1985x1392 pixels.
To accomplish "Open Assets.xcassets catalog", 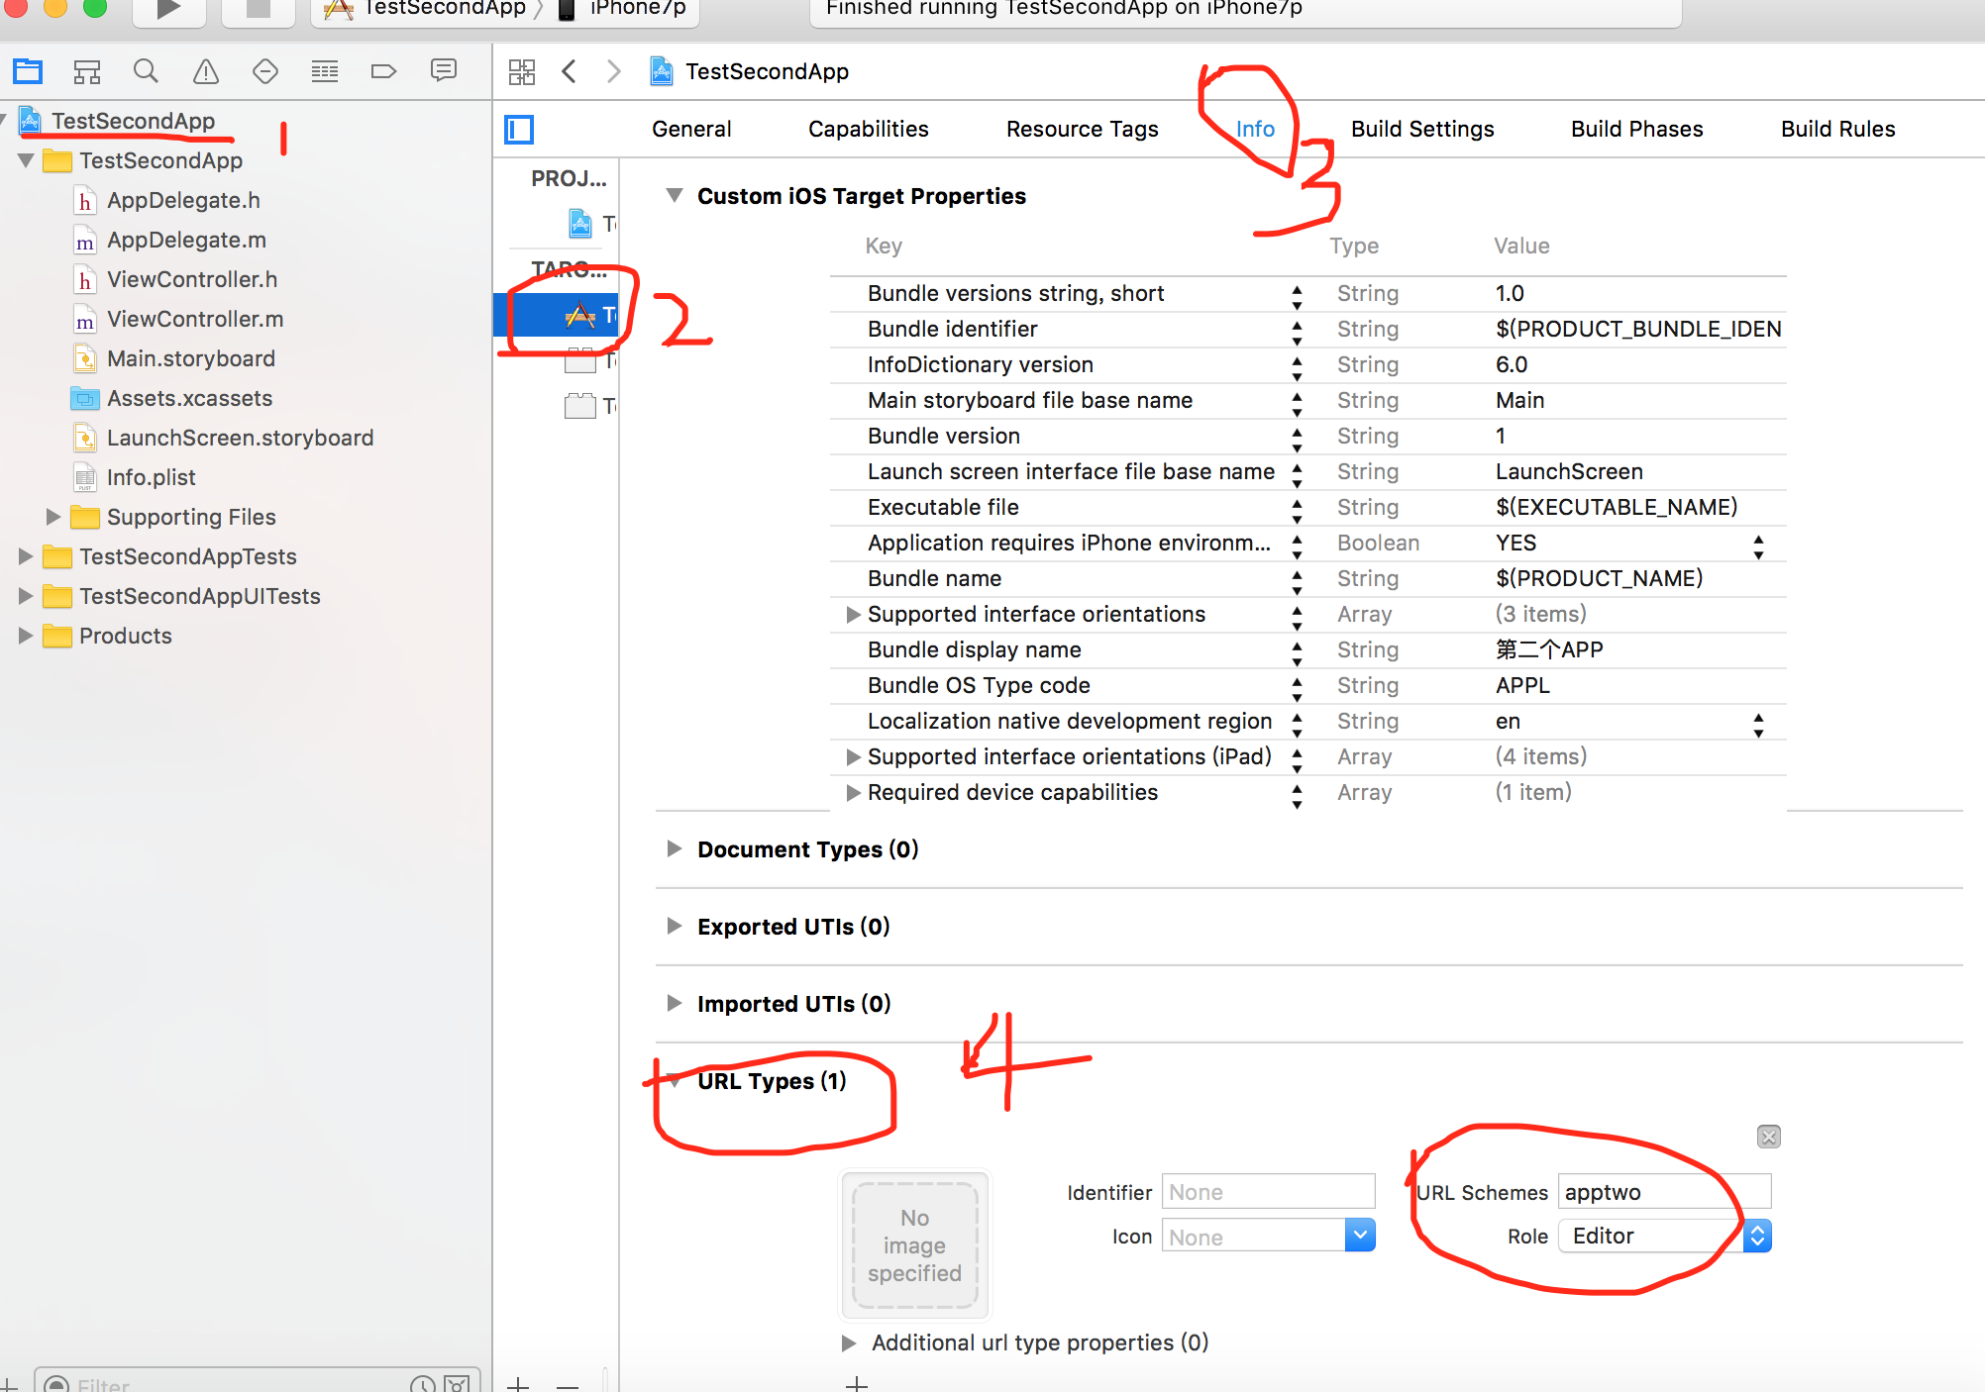I will [x=189, y=398].
